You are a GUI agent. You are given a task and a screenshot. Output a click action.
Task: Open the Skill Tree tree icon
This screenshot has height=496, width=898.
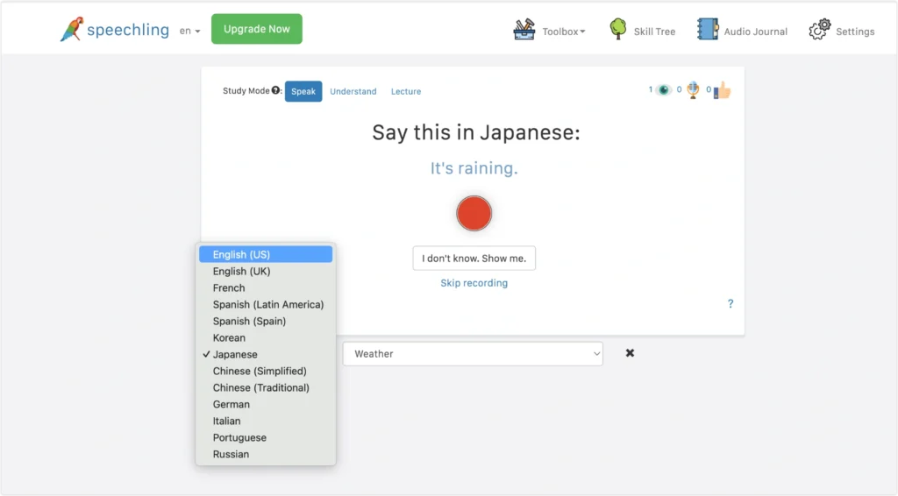(x=618, y=29)
